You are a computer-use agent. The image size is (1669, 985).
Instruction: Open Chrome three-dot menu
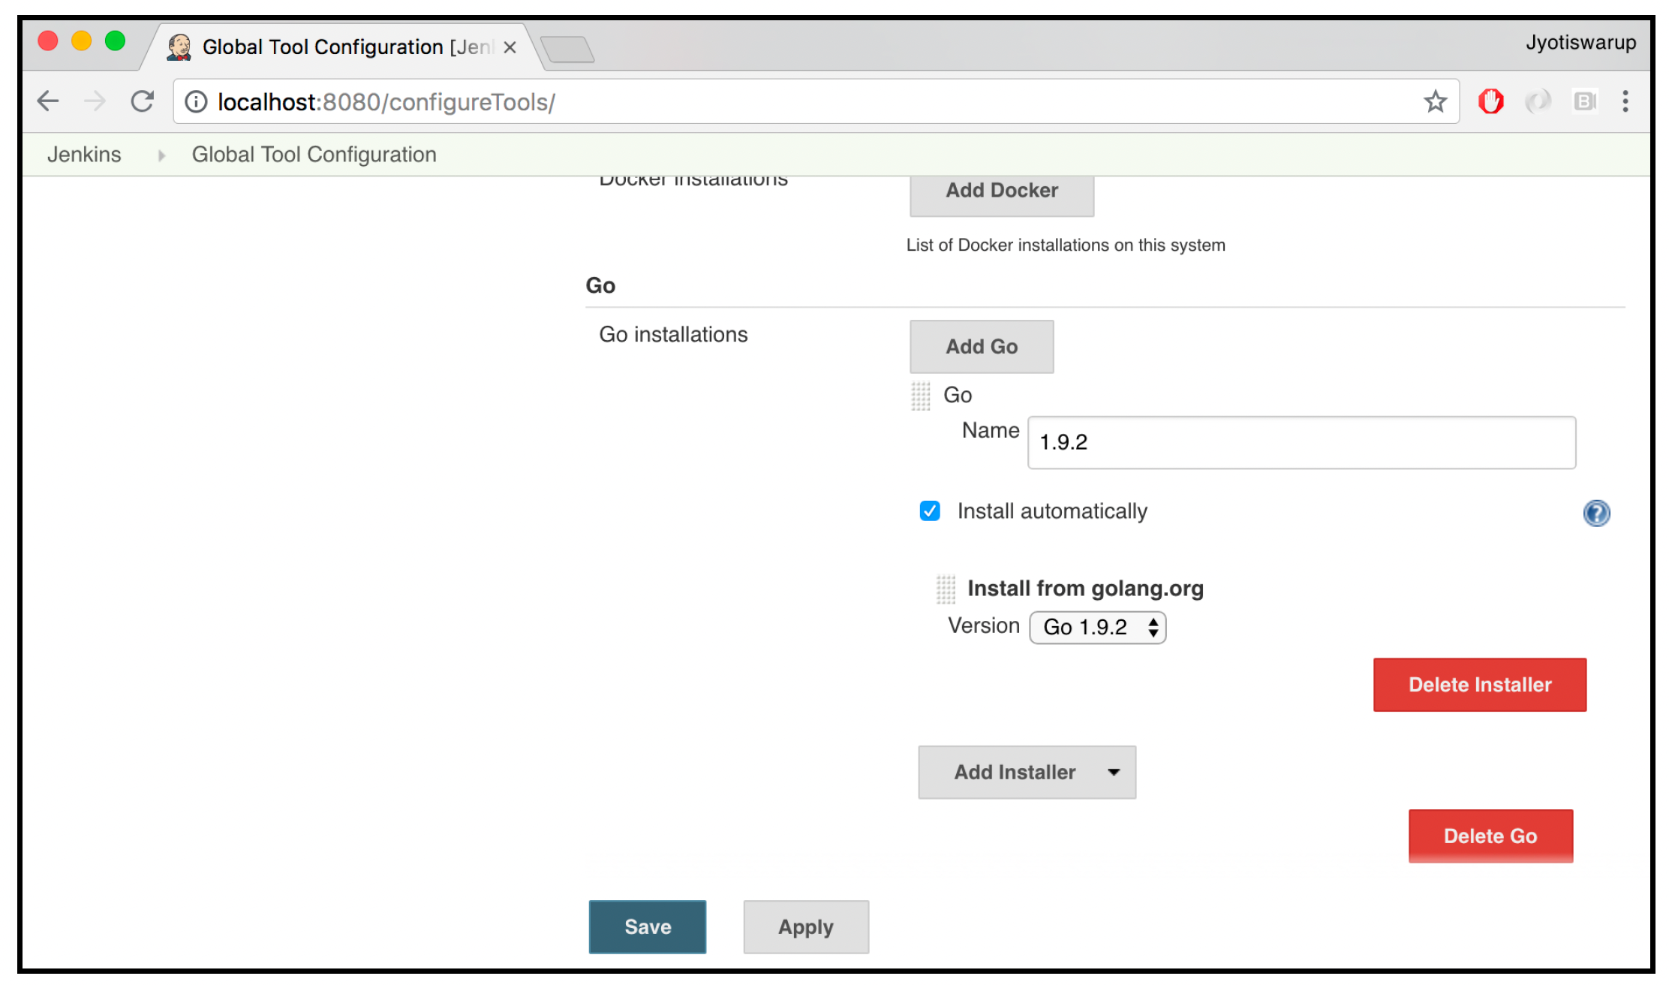click(1625, 101)
